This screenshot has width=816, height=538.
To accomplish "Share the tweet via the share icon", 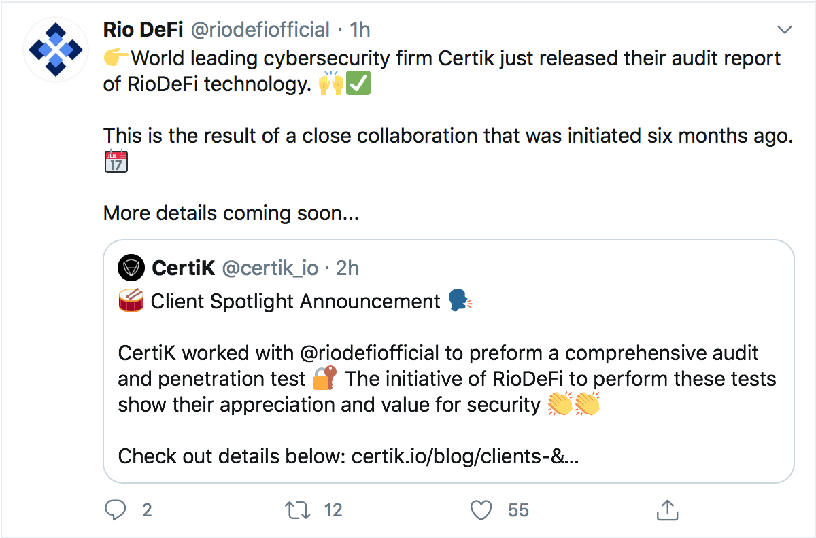I will (667, 509).
